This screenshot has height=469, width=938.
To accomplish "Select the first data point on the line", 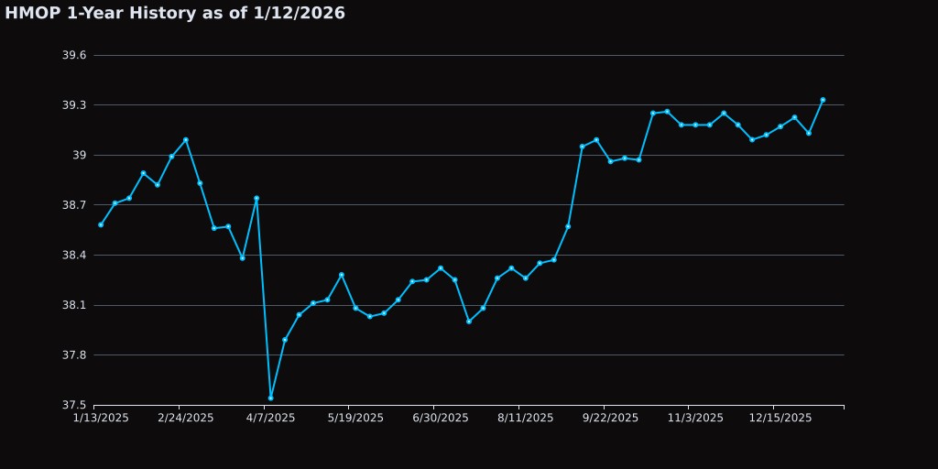I will point(101,224).
